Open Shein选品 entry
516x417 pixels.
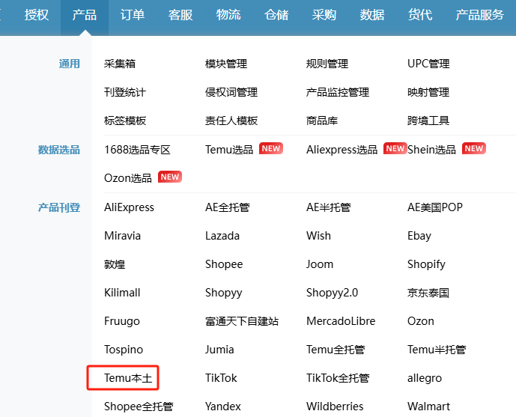pyautogui.click(x=432, y=150)
